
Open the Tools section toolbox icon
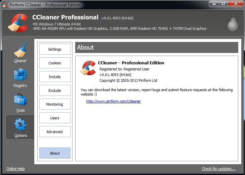[20, 100]
